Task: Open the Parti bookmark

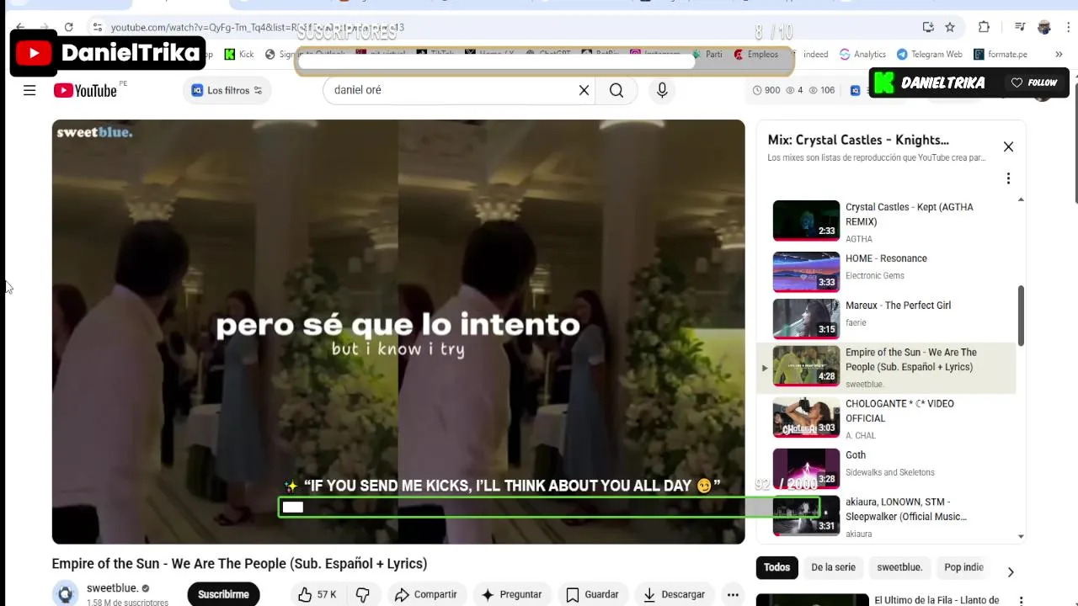Action: point(707,54)
